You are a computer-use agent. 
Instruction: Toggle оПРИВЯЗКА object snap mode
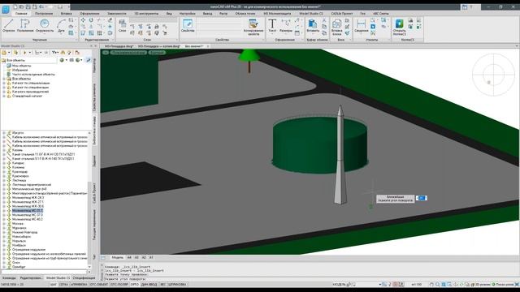79,285
